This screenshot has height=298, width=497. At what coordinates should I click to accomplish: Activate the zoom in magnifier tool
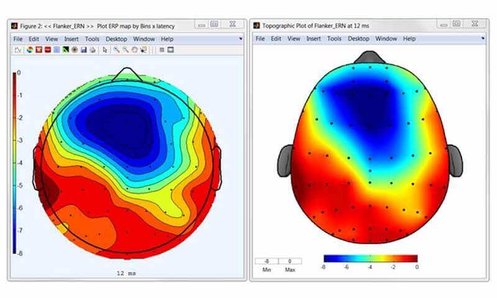tap(116, 50)
